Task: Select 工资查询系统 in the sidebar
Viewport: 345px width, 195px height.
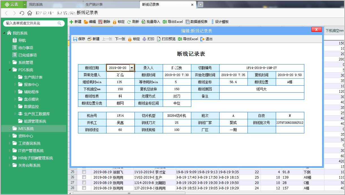Action: pos(29,143)
